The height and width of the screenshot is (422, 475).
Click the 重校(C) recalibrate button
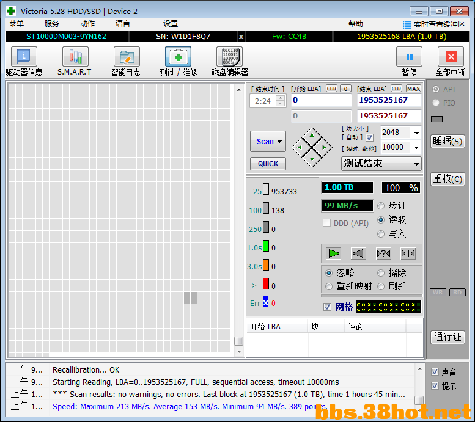click(447, 179)
